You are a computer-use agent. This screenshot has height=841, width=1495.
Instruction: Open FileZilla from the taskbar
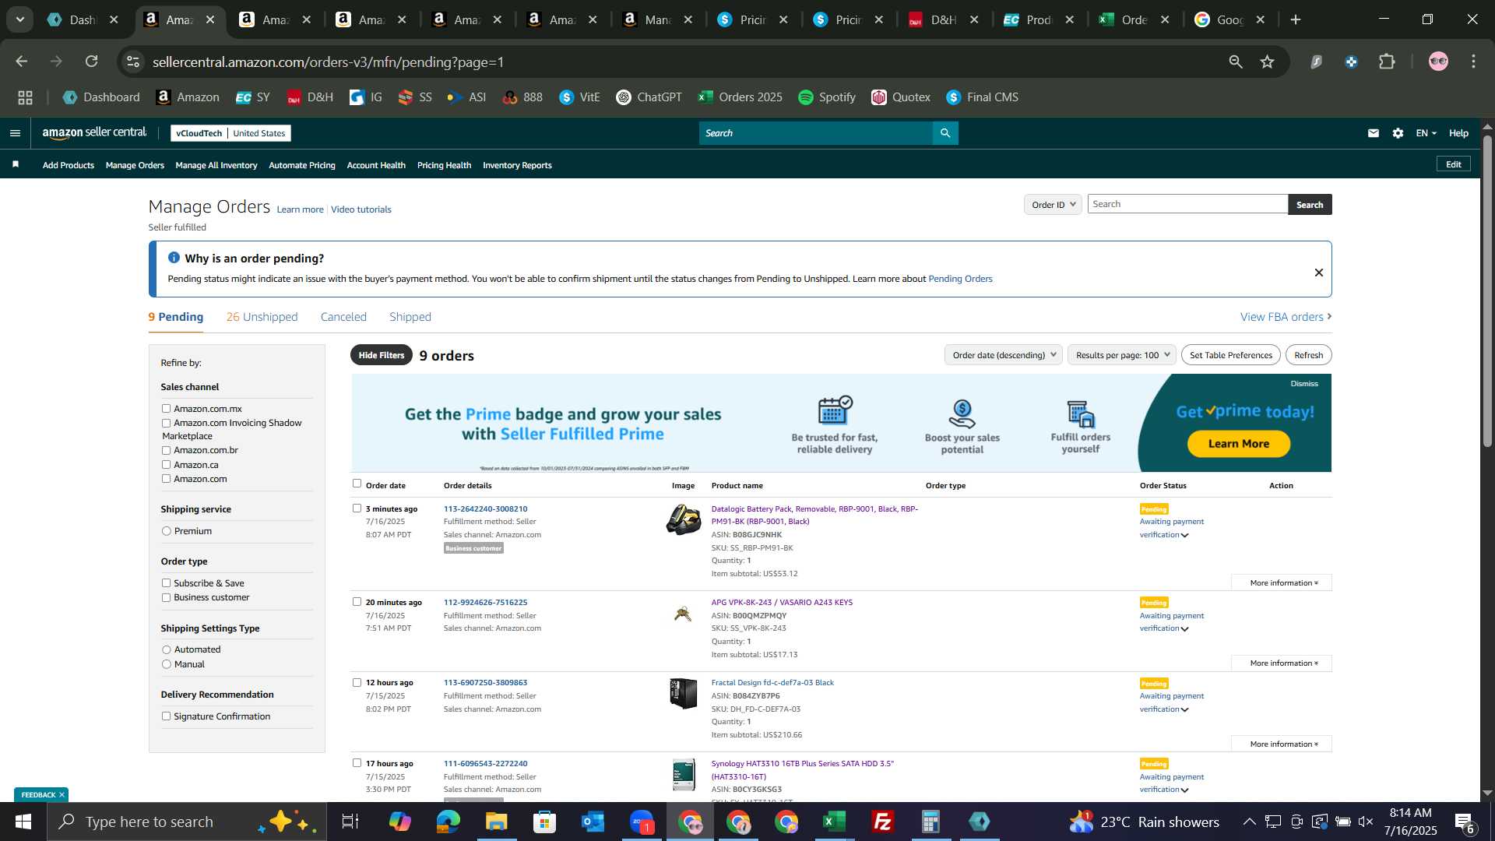coord(882,822)
